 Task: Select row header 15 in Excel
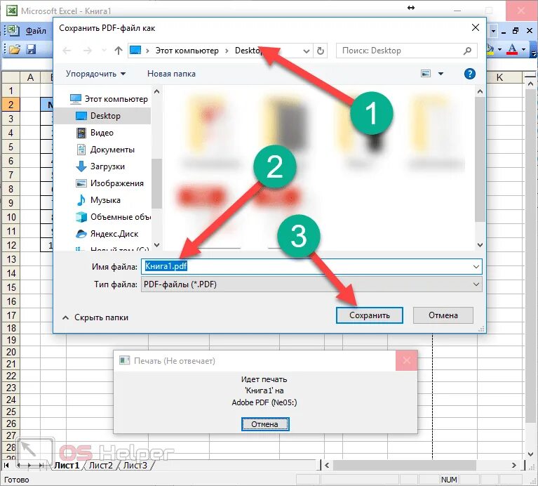[x=11, y=287]
